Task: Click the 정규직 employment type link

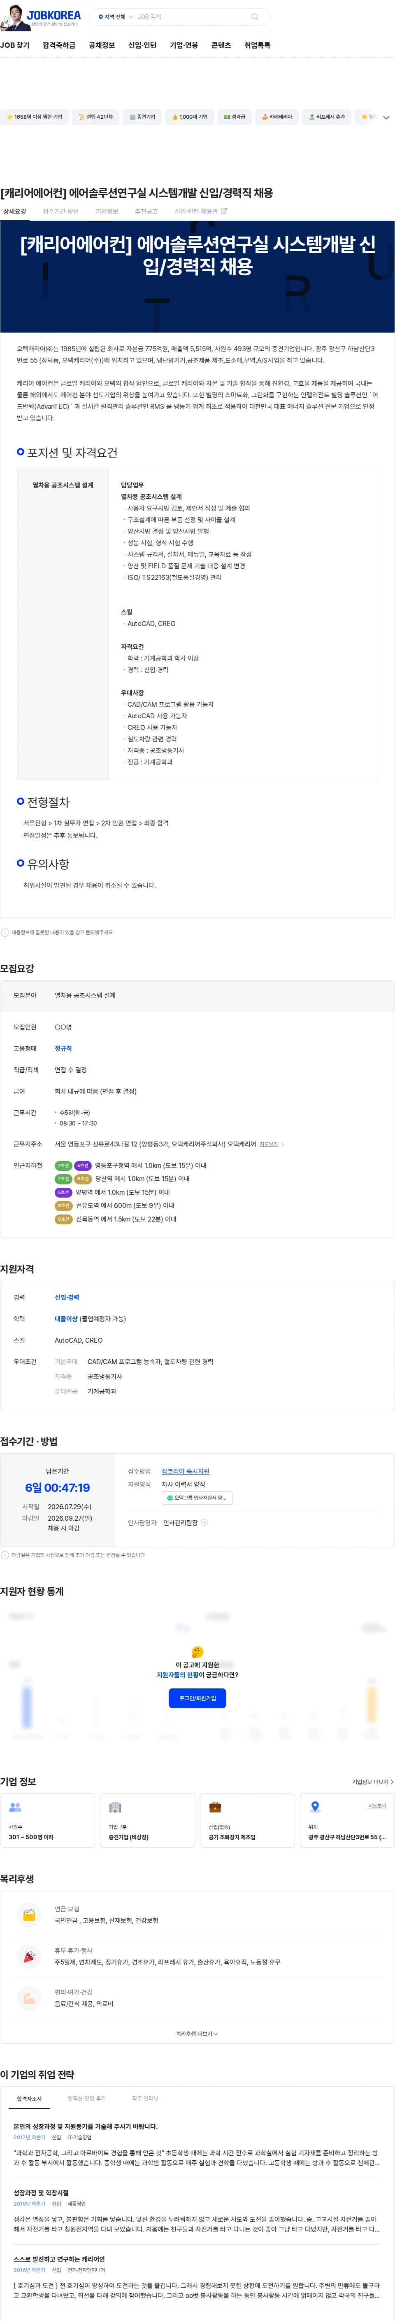Action: coord(63,1049)
